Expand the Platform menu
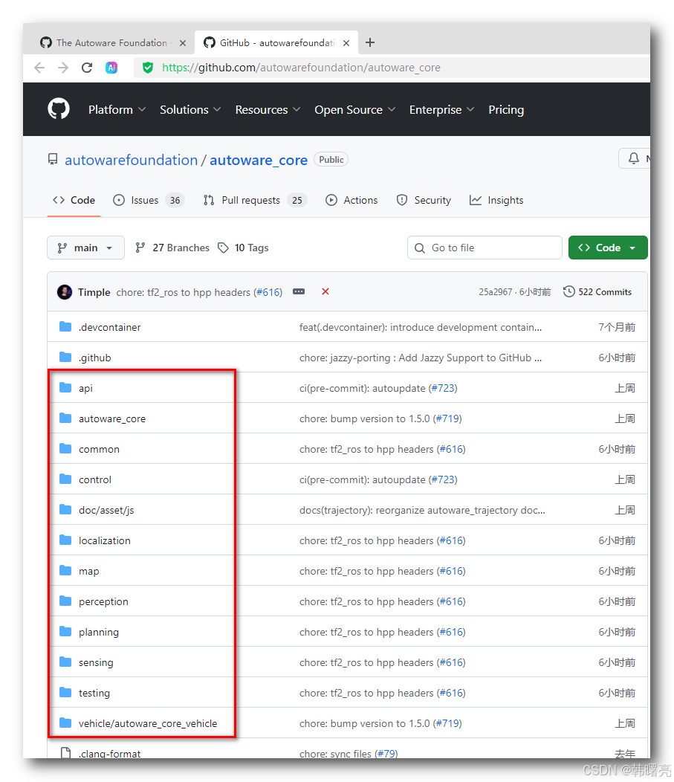This screenshot has width=674, height=782. coord(117,110)
